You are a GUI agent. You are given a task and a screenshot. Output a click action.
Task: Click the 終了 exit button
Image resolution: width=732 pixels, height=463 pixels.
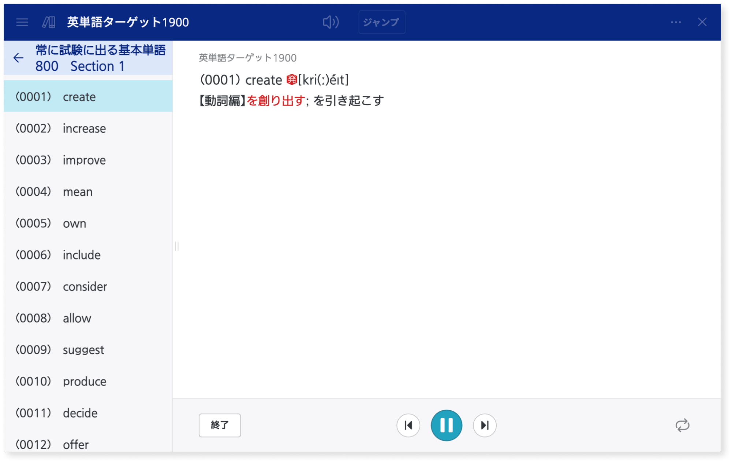point(220,425)
